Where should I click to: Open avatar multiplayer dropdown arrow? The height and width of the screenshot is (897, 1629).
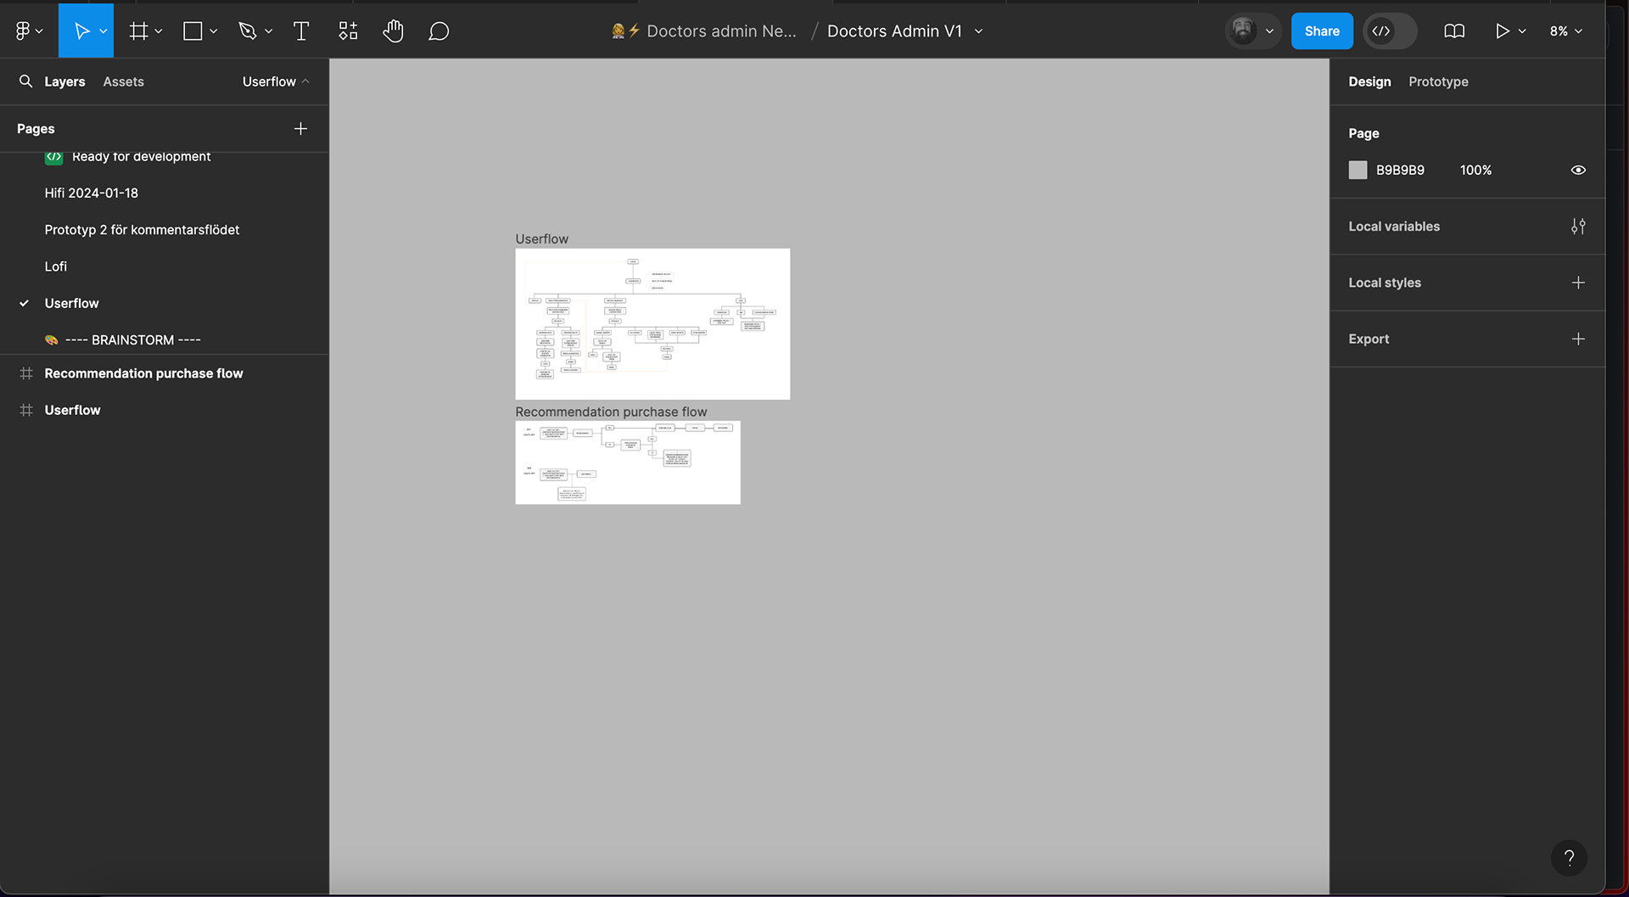[x=1269, y=31]
